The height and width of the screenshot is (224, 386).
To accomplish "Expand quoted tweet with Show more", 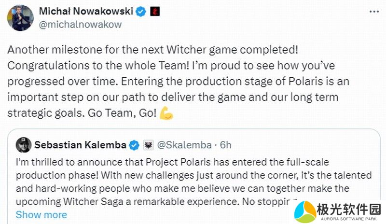I will click(x=41, y=214).
